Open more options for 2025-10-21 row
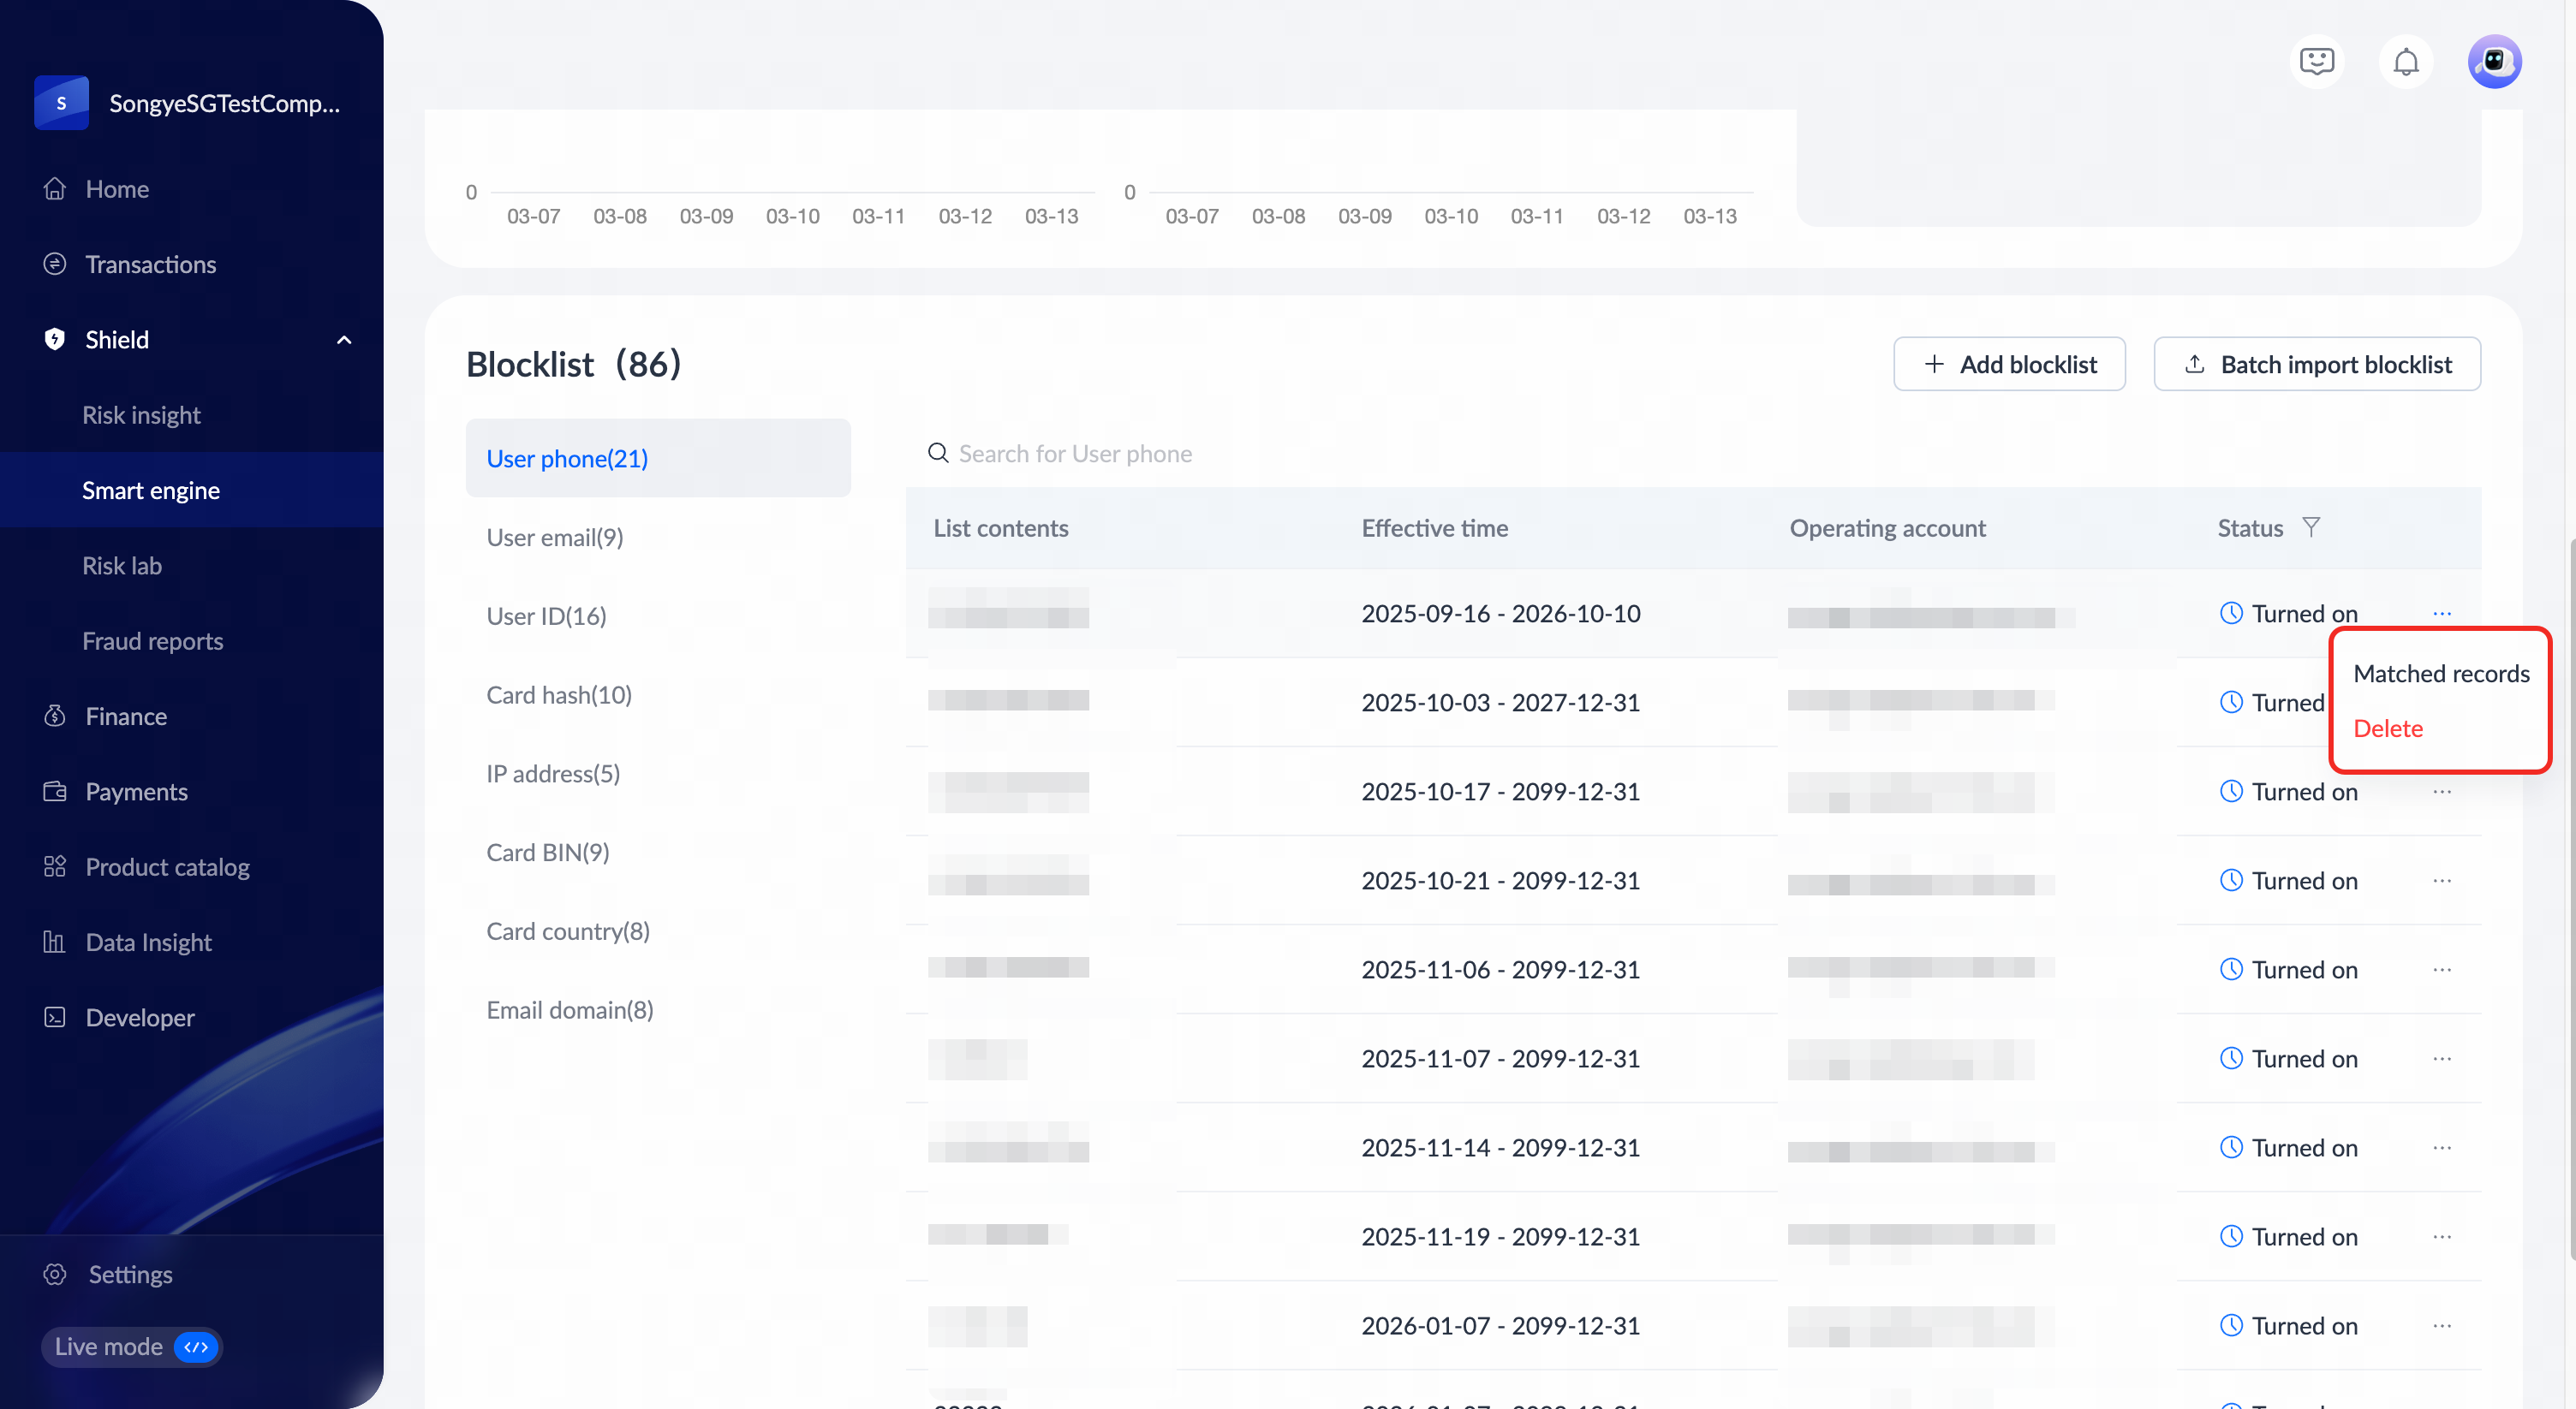The width and height of the screenshot is (2576, 1409). 2442,880
